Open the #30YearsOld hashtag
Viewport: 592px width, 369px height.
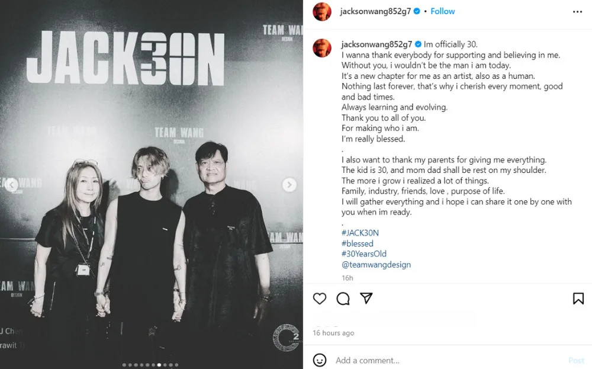coord(364,254)
